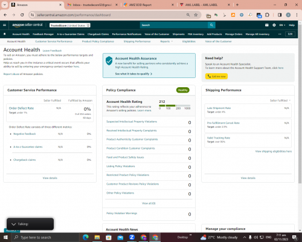Click the address bar zoom magnifier icon

[x=188, y=15]
